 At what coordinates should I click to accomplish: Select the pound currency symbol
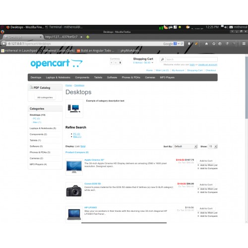point(116,62)
